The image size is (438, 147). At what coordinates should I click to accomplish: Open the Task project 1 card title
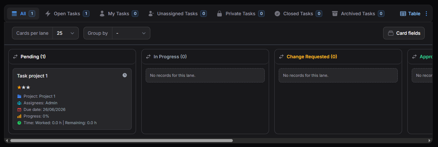[32, 76]
